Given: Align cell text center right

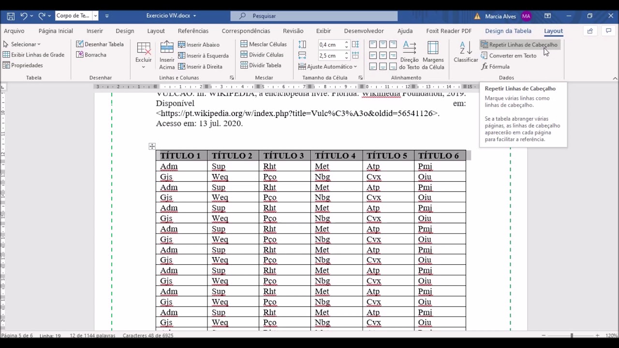Looking at the screenshot, I should tap(393, 56).
